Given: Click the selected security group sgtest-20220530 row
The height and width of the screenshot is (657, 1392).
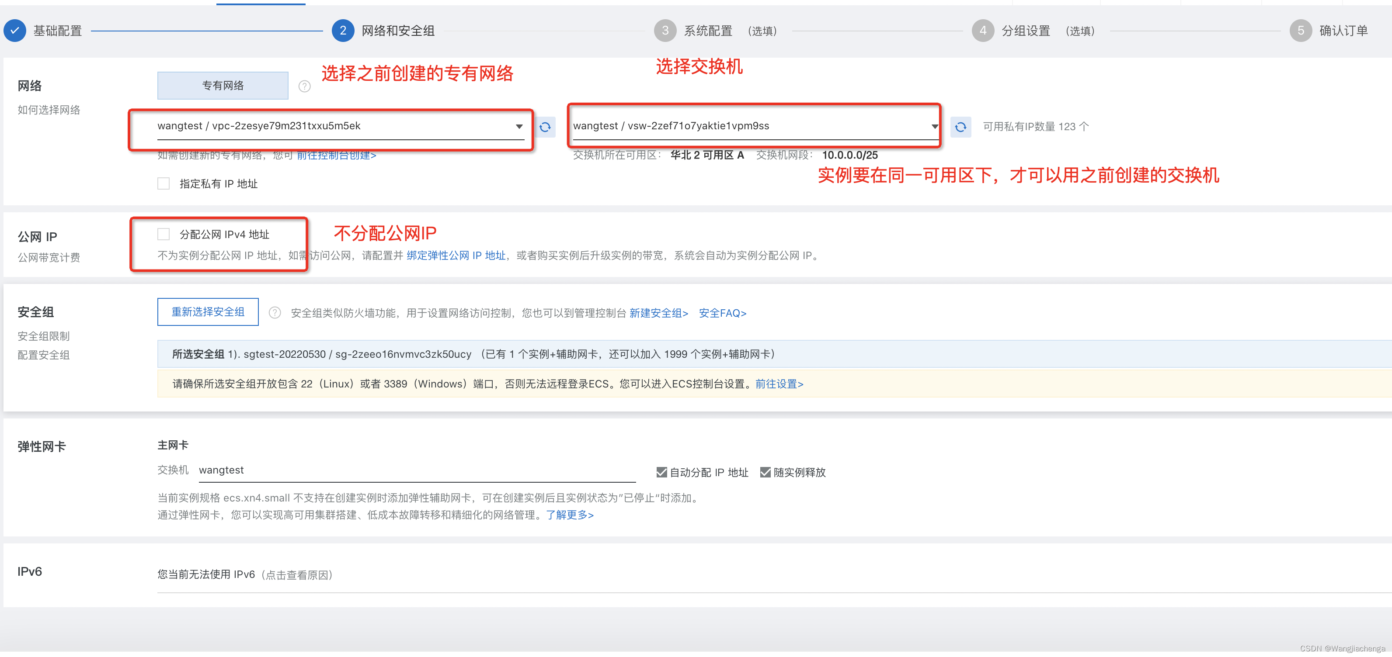Looking at the screenshot, I should coord(774,354).
